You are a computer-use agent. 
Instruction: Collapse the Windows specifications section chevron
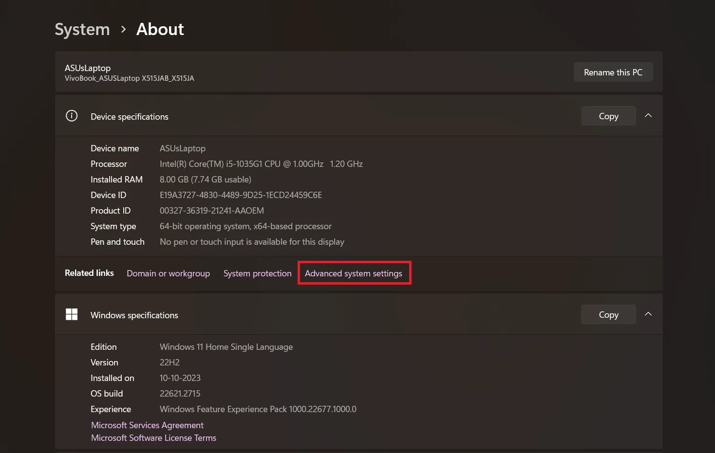(x=648, y=314)
